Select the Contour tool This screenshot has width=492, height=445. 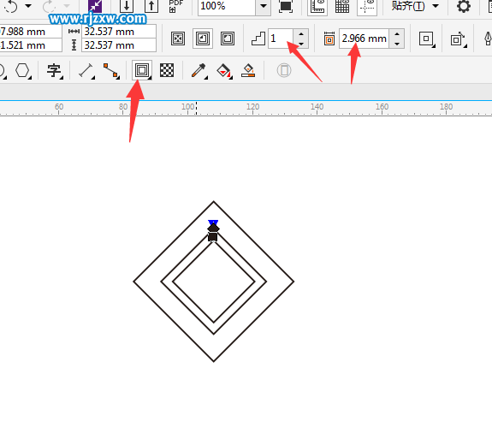coord(142,70)
